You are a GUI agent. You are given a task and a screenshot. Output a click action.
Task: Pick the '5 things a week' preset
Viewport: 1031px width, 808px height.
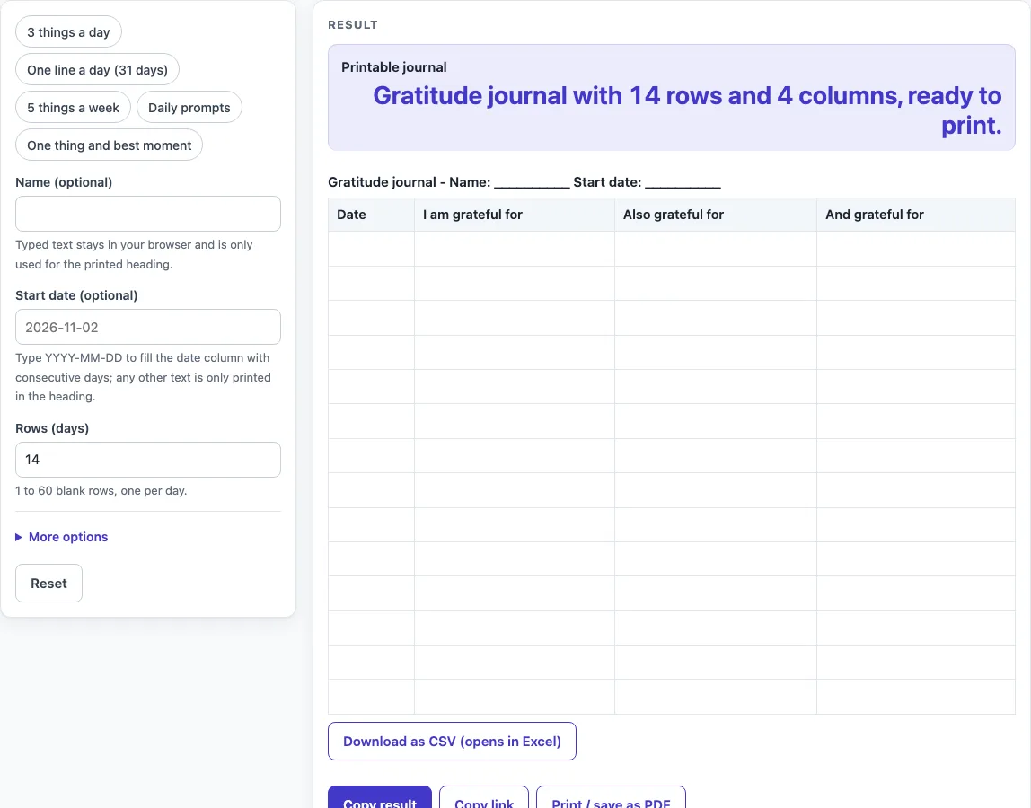pos(73,107)
